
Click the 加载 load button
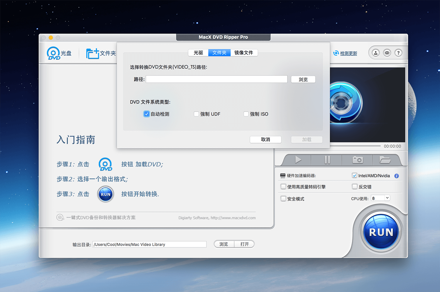307,140
